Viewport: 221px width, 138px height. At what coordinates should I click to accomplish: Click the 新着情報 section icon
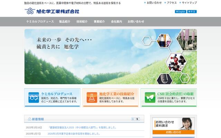click(30, 119)
